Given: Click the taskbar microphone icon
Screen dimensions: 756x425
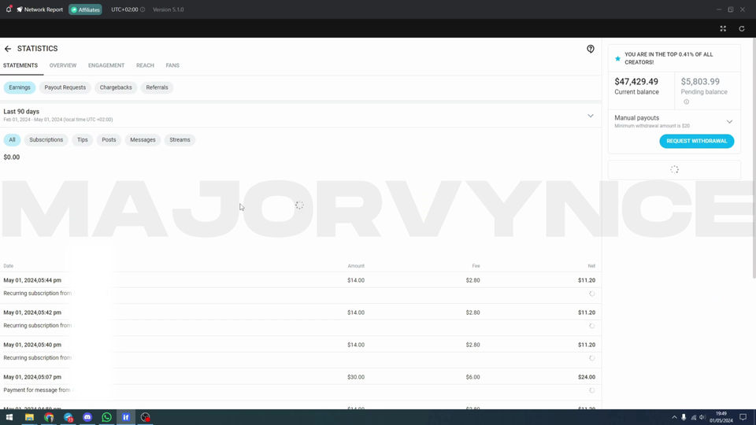Looking at the screenshot, I should click(x=684, y=417).
